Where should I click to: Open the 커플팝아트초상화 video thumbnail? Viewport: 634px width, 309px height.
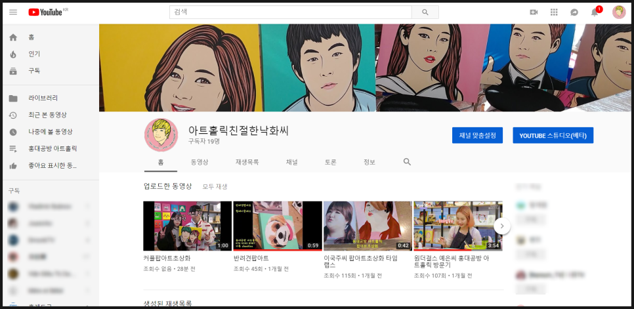pyautogui.click(x=187, y=226)
